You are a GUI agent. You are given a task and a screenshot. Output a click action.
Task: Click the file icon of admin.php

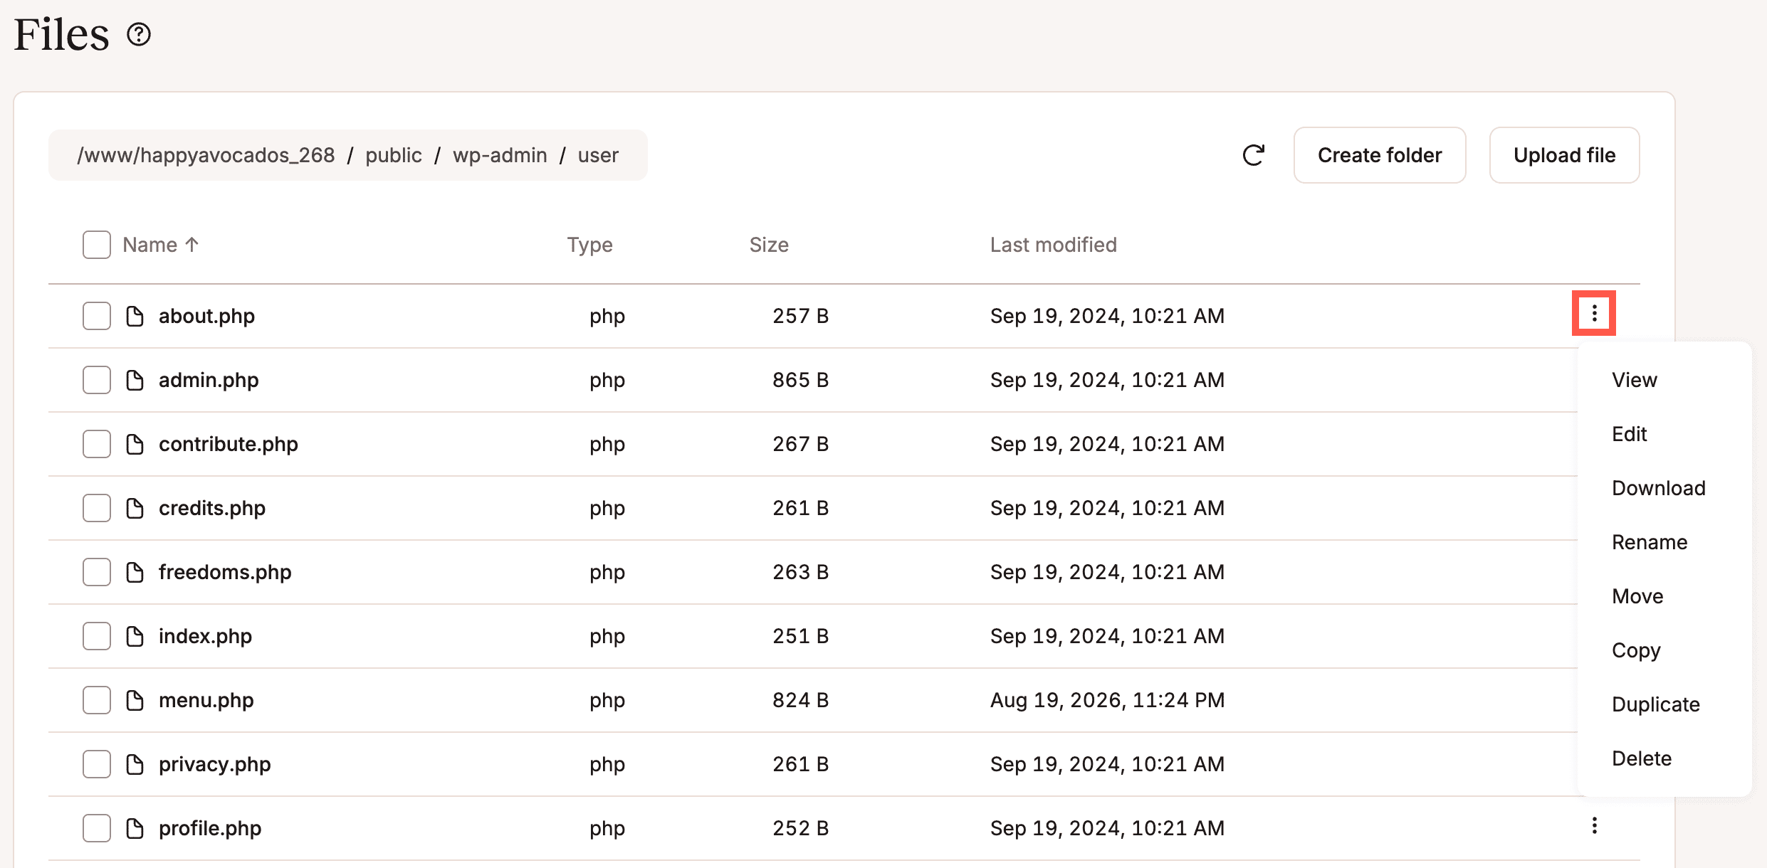[135, 380]
